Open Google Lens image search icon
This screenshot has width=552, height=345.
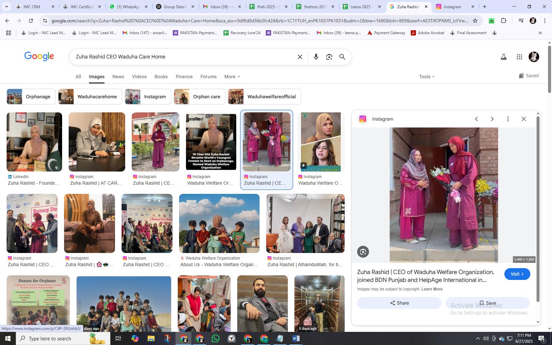329,57
